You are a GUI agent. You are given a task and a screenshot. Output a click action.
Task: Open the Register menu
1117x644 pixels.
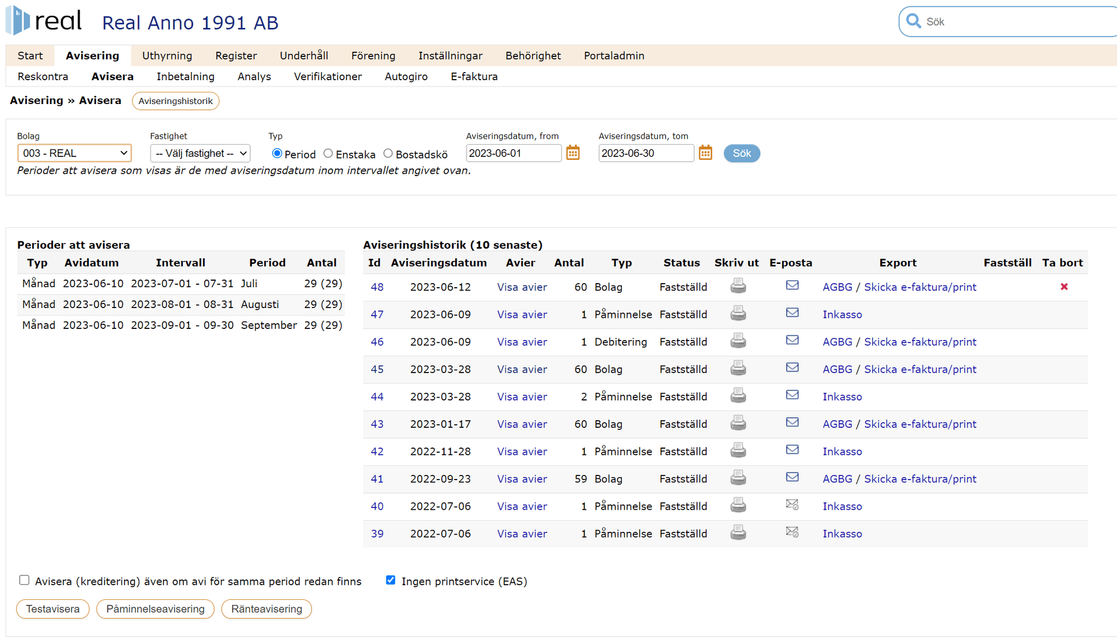pos(236,56)
